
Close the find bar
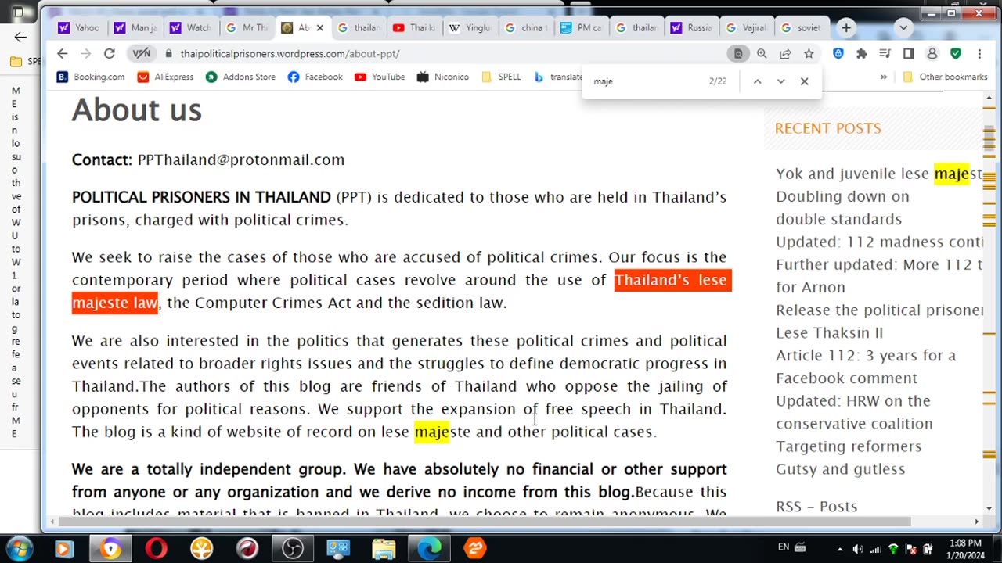(x=804, y=81)
